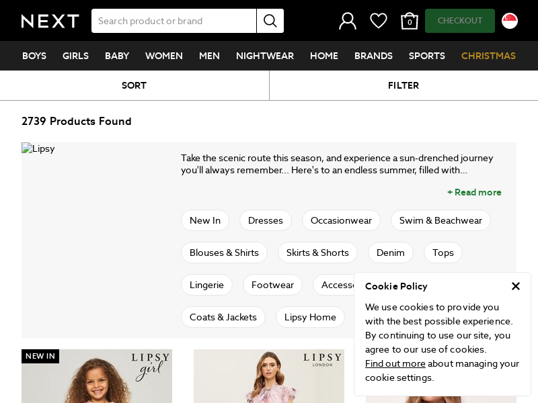The image size is (538, 403).
Task: Select the Swim & Beachwear pill
Action: pos(440,220)
